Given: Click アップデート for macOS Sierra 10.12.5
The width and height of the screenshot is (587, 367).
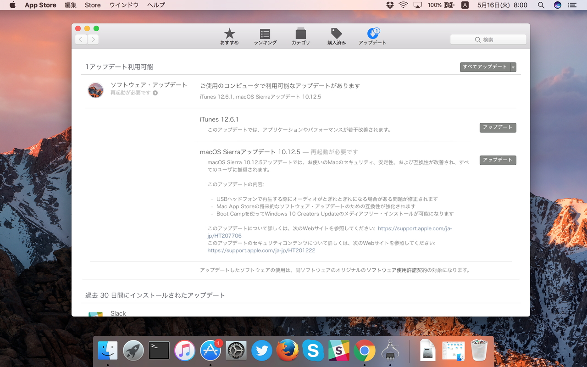Looking at the screenshot, I should click(x=498, y=160).
